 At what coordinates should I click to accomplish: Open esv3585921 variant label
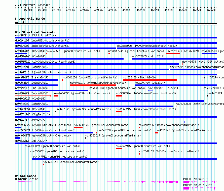[x=45, y=130]
